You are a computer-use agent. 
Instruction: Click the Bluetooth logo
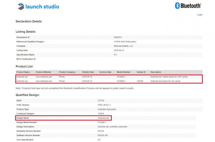click(x=188, y=6)
